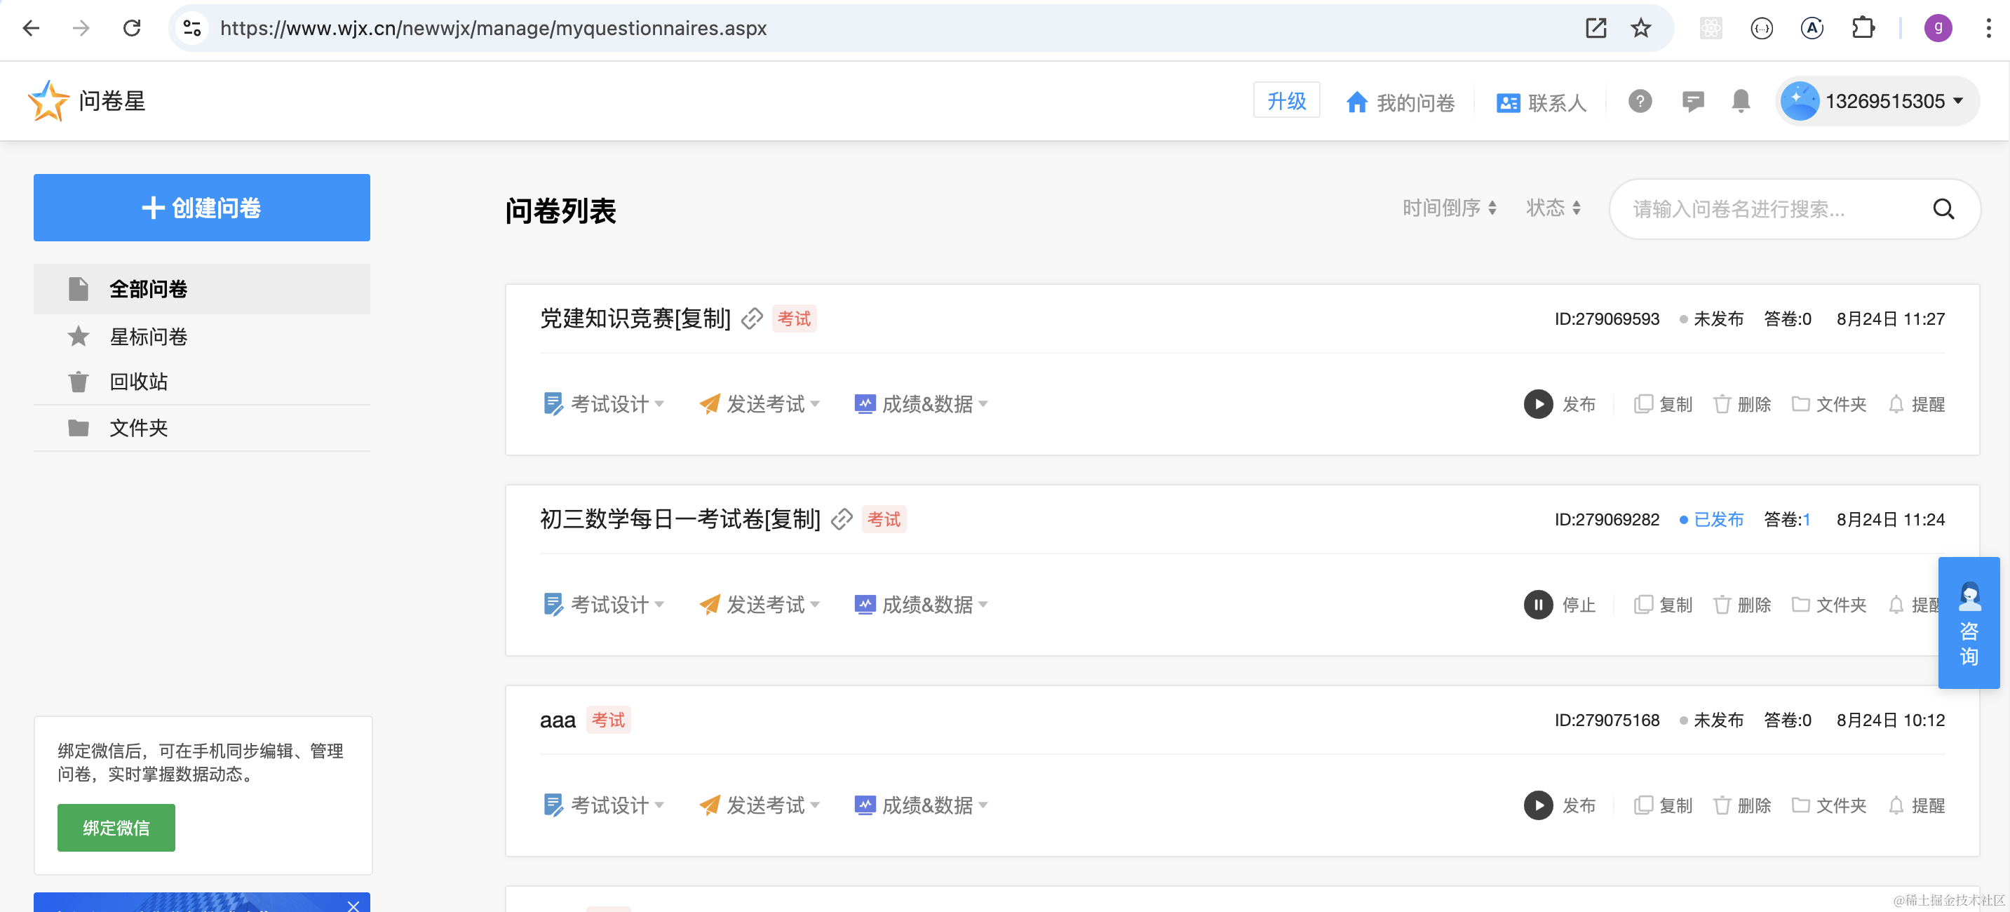The width and height of the screenshot is (2010, 912).
Task: Click the 创建问卷 button
Action: click(201, 208)
